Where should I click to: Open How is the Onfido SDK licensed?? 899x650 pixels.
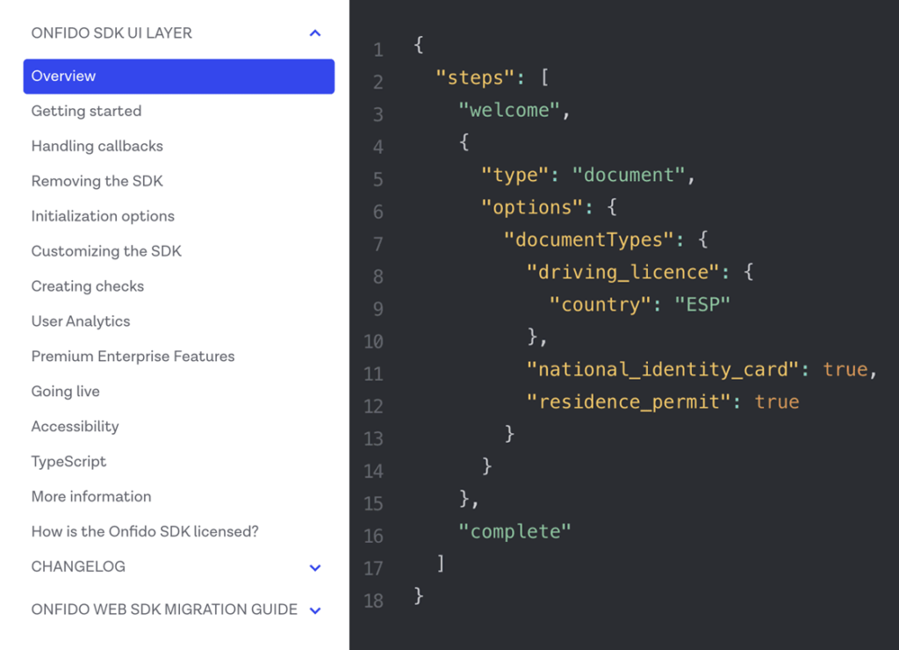(145, 531)
